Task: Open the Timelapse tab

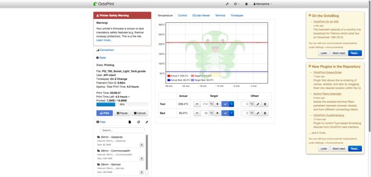Action: pyautogui.click(x=237, y=15)
